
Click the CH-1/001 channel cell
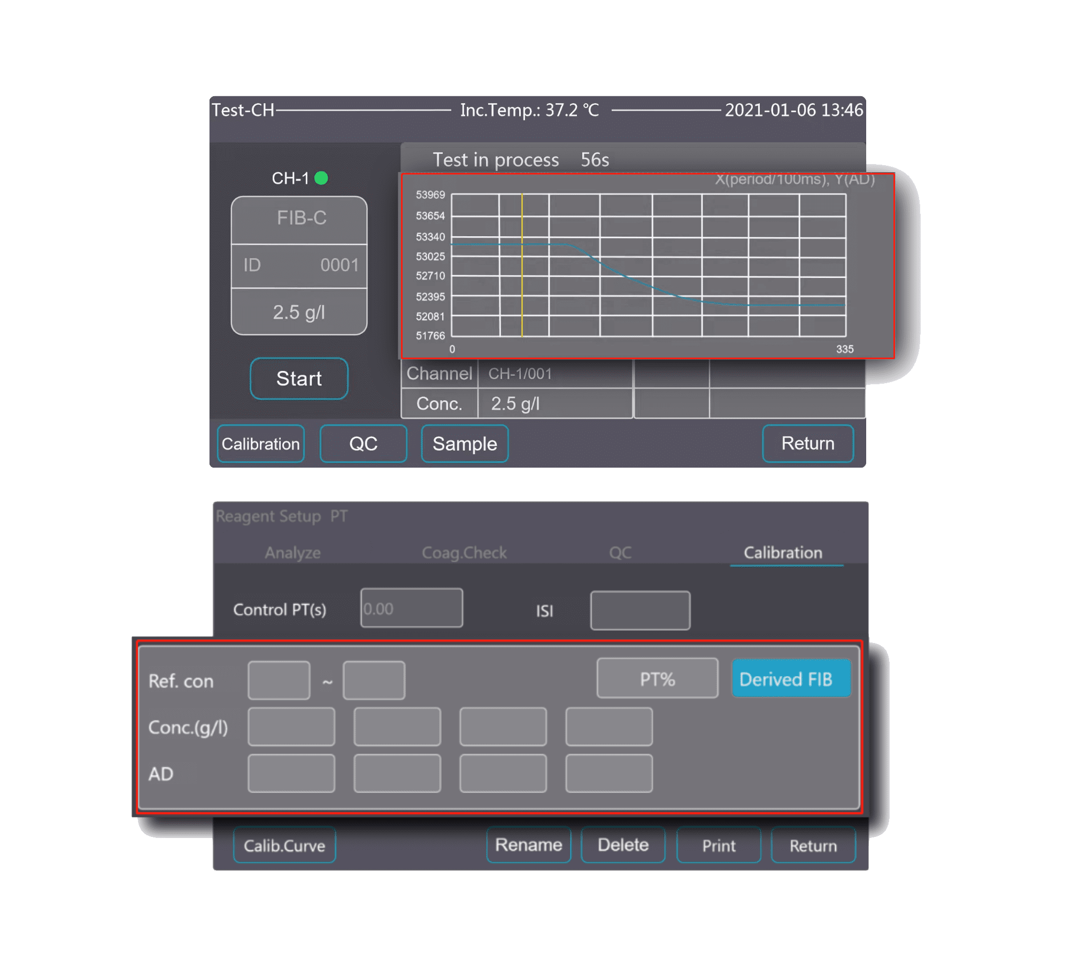[555, 373]
